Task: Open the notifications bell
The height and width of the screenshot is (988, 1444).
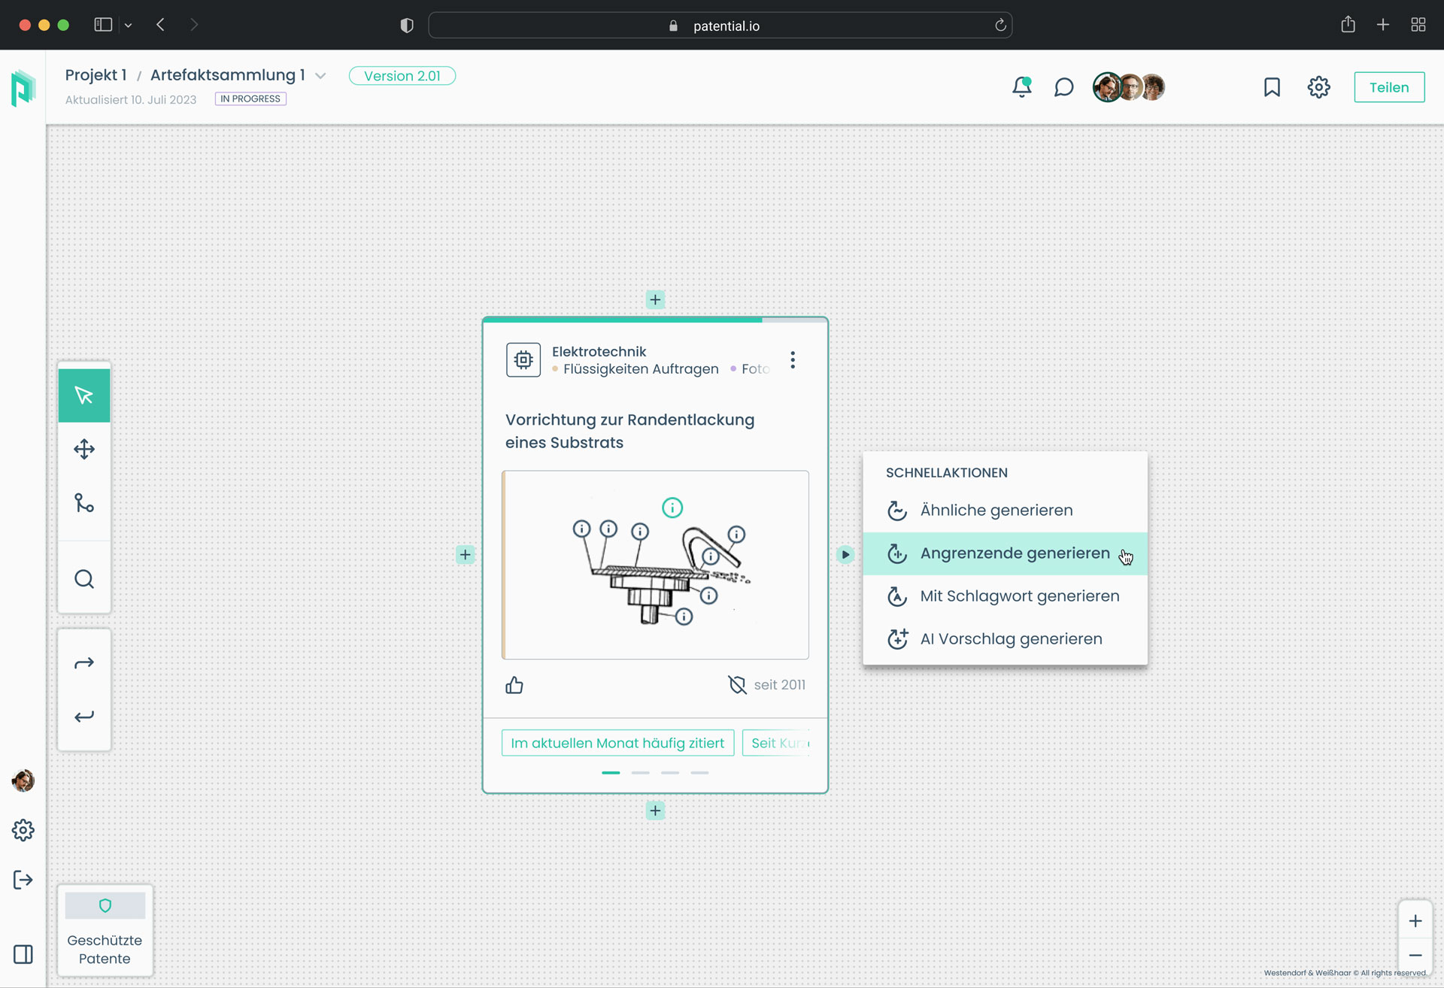Action: (x=1021, y=87)
